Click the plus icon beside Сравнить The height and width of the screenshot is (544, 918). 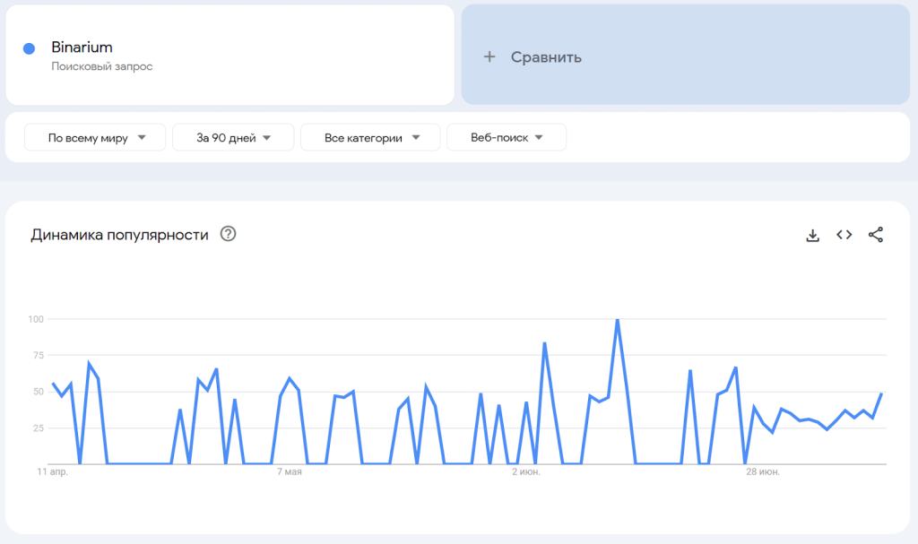pos(489,57)
